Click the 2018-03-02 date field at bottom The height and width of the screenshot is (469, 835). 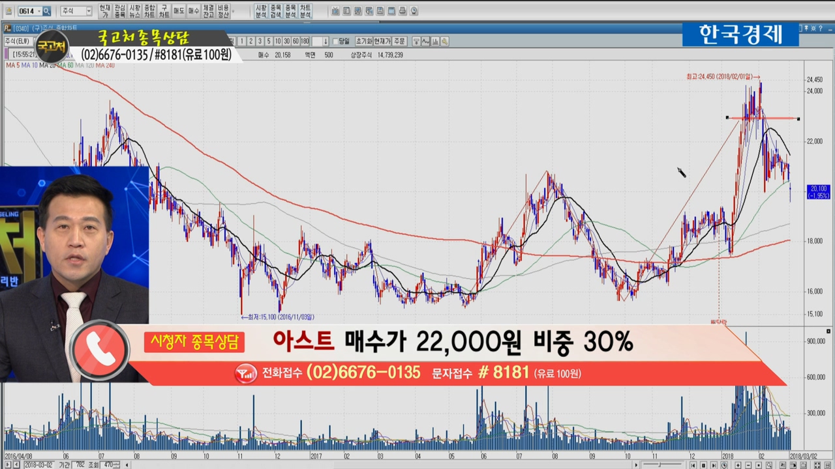[x=38, y=464]
